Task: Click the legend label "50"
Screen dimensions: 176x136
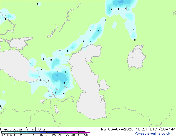Action: (86, 135)
